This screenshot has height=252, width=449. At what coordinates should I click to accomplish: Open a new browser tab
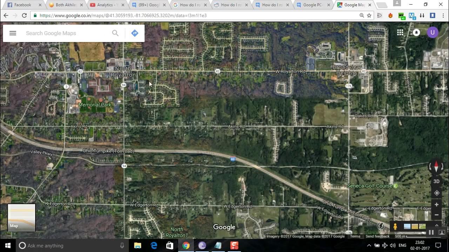382,5
